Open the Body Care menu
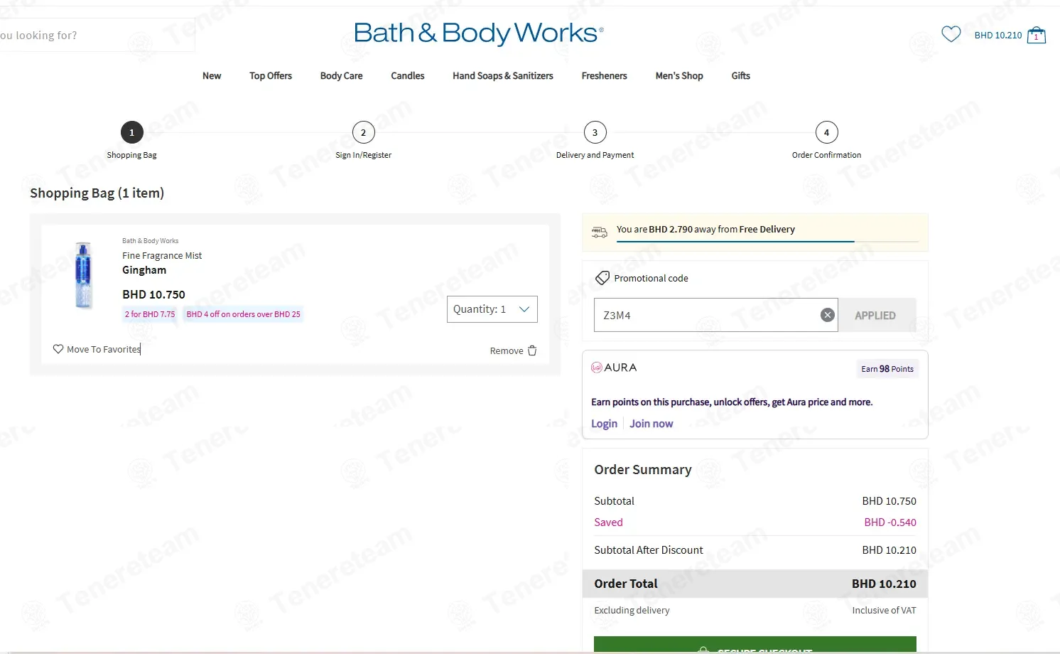Screen dimensions: 1060x654 pyautogui.click(x=341, y=76)
